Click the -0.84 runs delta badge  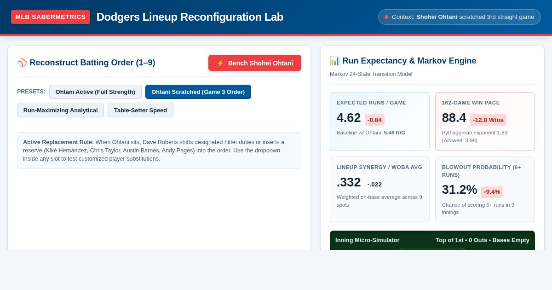click(374, 120)
